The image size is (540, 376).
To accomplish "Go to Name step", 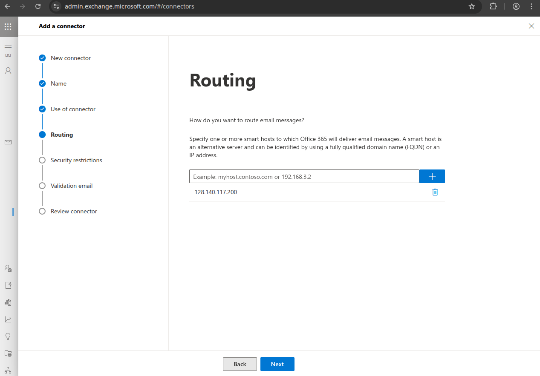I will click(58, 83).
